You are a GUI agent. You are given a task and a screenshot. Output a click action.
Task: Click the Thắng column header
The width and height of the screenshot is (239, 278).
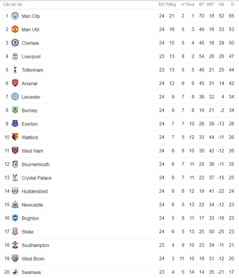[170, 4]
